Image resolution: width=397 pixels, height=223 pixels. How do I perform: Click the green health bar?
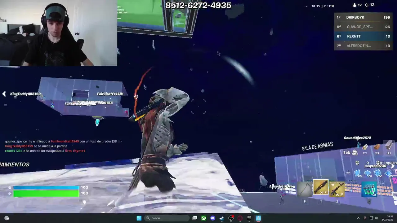[46, 194]
